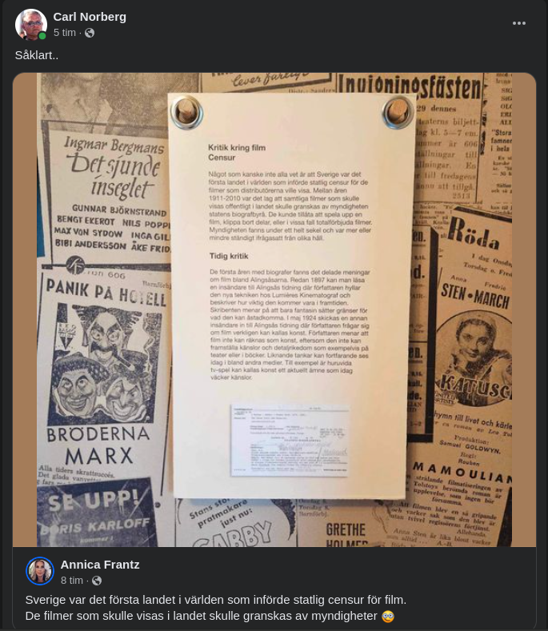Click the "Såklart.." post caption text

[x=37, y=55]
